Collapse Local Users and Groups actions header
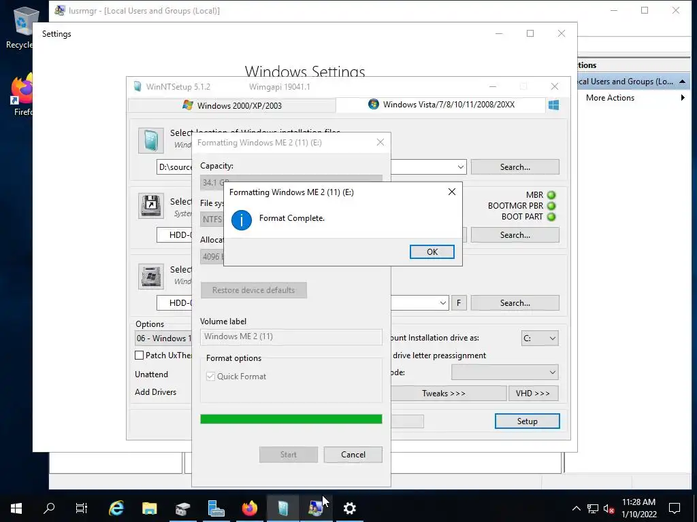The image size is (697, 522). pyautogui.click(x=682, y=82)
